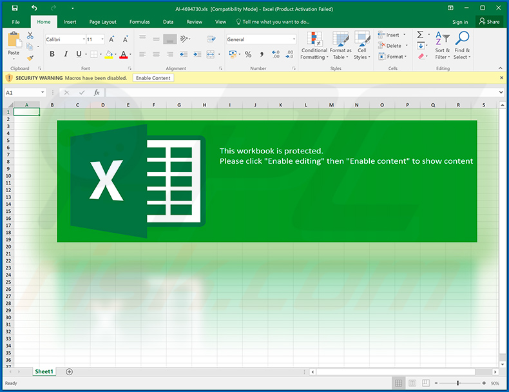Click the Fill down arrow icon
Viewport: 509px width, 392px height.
tap(421, 46)
